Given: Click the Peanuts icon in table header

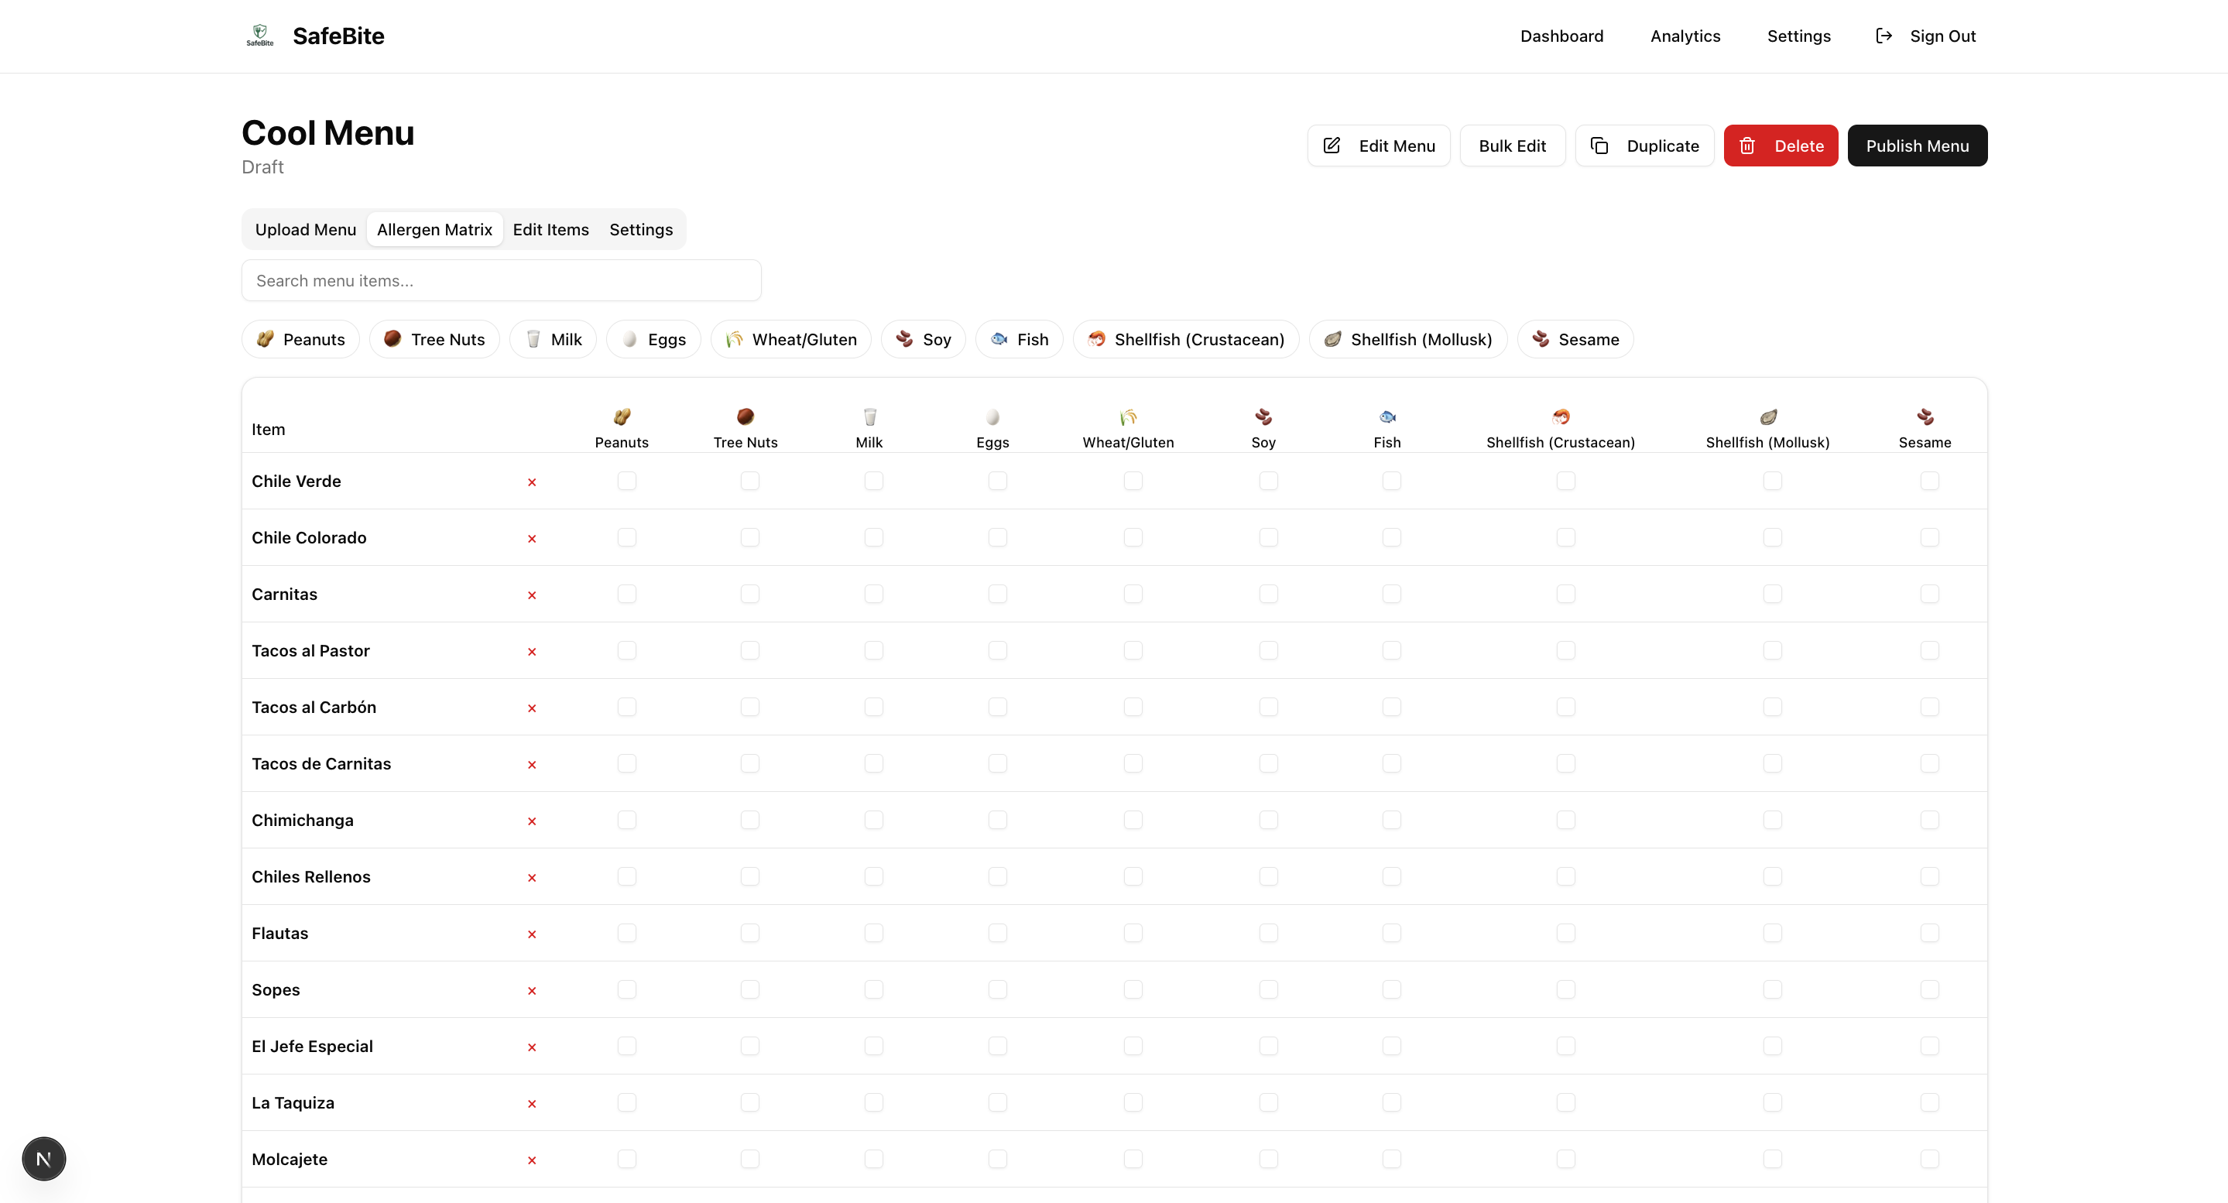Looking at the screenshot, I should 621,416.
